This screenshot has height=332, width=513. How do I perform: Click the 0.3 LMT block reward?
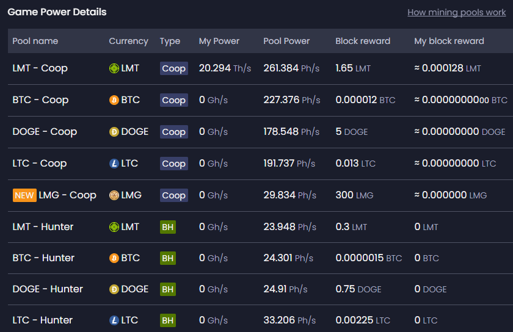(351, 227)
